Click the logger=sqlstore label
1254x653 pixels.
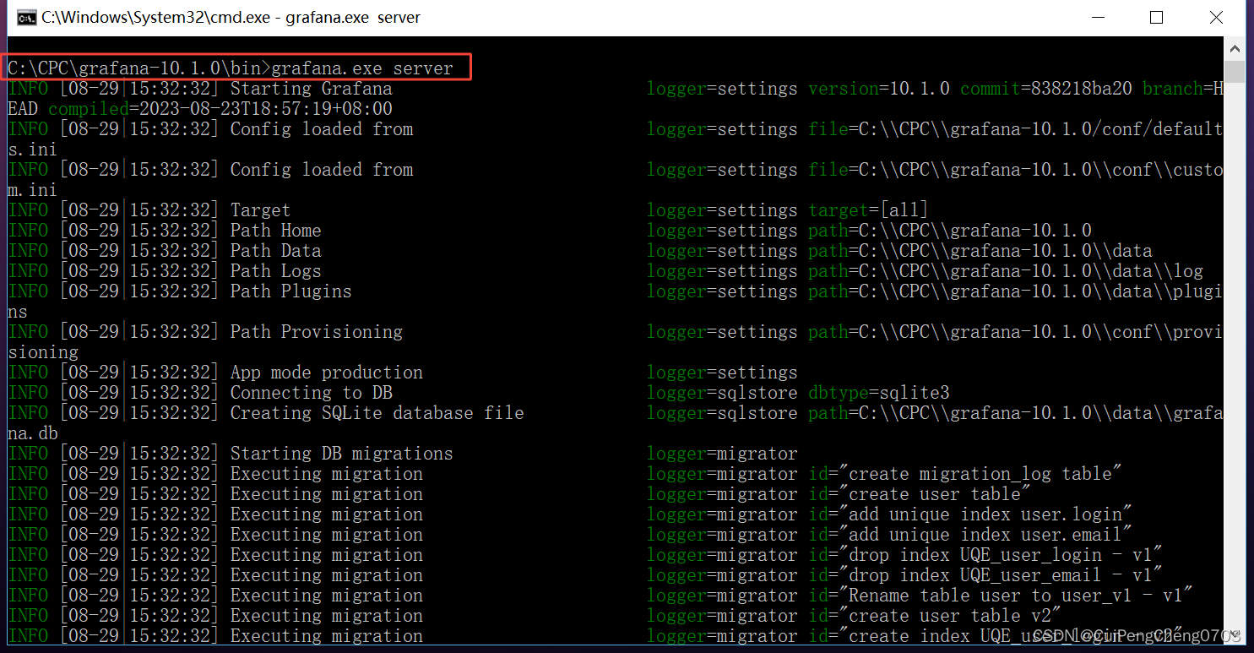coord(722,392)
